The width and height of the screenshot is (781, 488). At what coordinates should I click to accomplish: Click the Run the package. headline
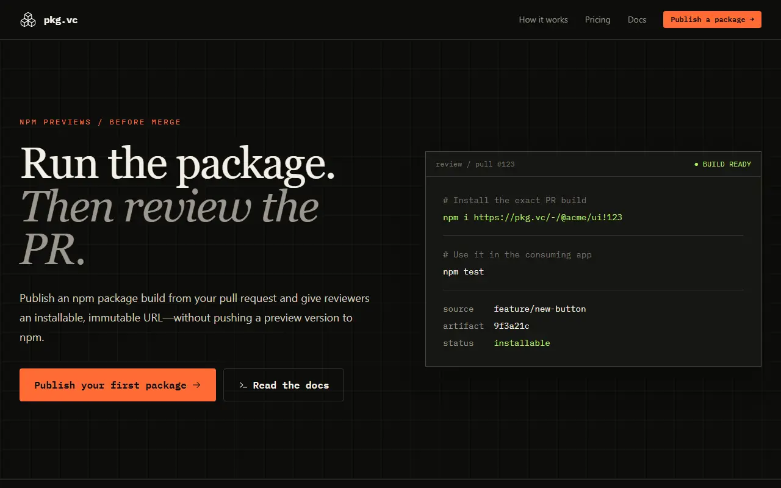pyautogui.click(x=178, y=163)
